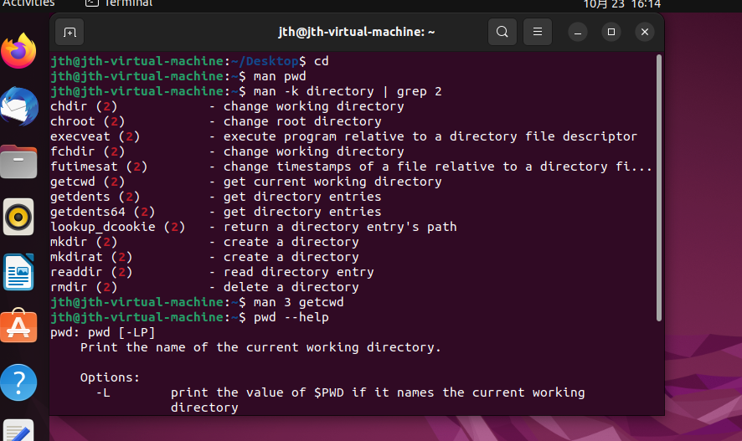This screenshot has height=441, width=742.
Task: Click the '~/Desktop' path in first prompt
Action: (265, 61)
